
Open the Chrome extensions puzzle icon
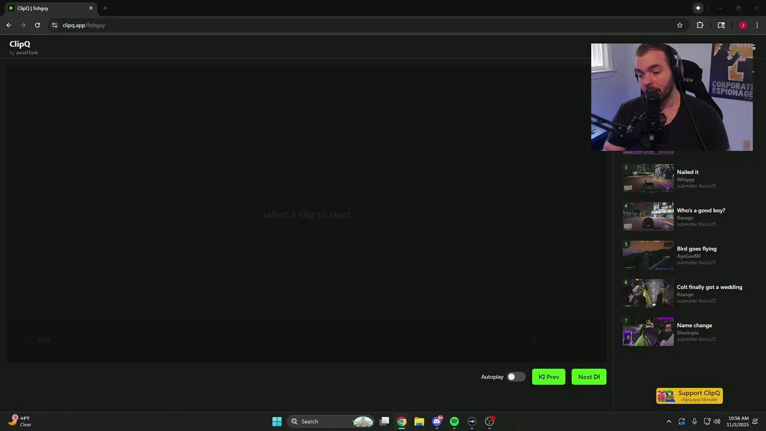[x=700, y=25]
